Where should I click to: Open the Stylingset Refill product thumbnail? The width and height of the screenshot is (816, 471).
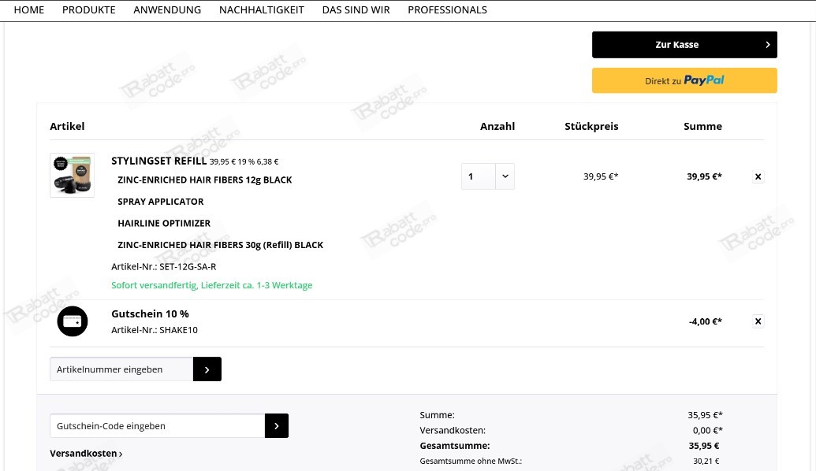point(73,175)
